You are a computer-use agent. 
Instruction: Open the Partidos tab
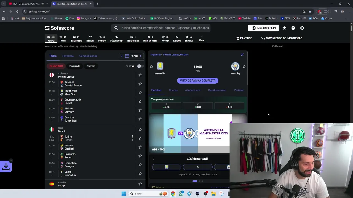coord(239,90)
